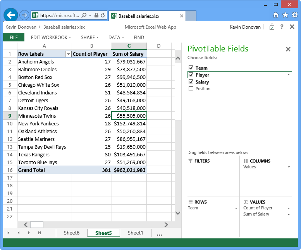Open the Row Labels filter dropdown
The height and width of the screenshot is (250, 301).
tap(68, 54)
